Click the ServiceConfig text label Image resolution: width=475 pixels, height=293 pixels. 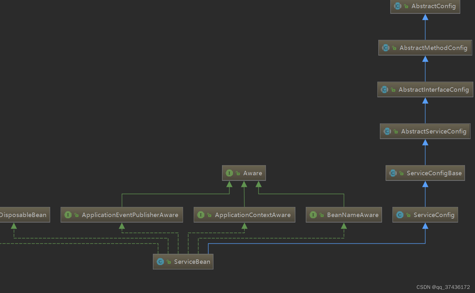coord(434,215)
